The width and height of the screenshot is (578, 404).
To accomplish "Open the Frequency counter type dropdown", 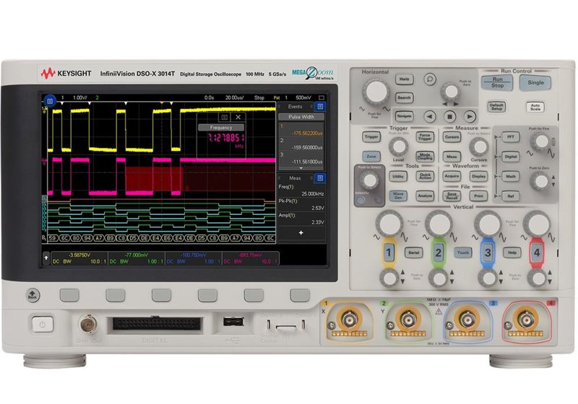I will coord(221,128).
